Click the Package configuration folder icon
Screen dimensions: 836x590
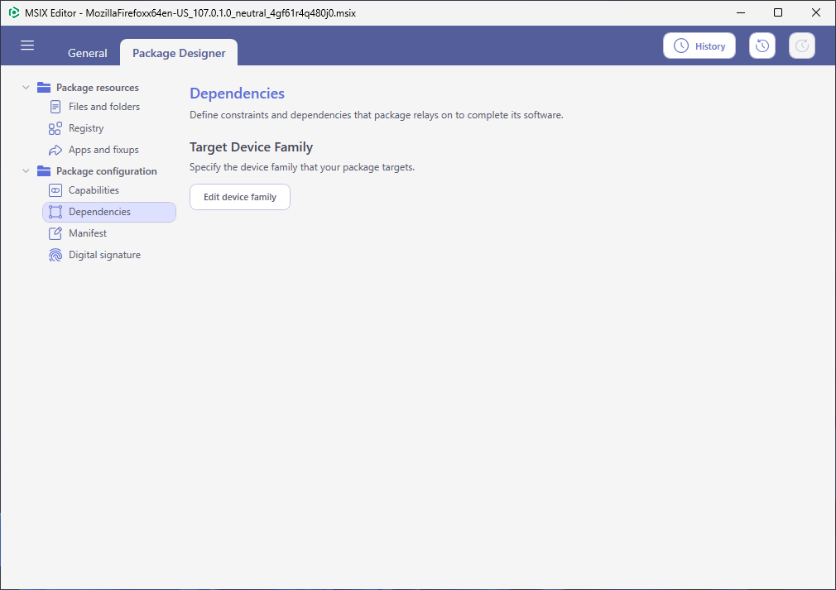(x=44, y=171)
